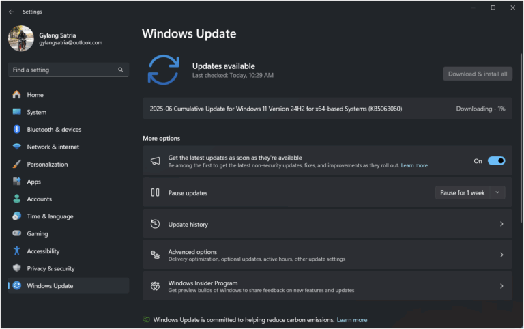Click the Gylang Satria profile picture
This screenshot has width=524, height=329.
click(20, 38)
